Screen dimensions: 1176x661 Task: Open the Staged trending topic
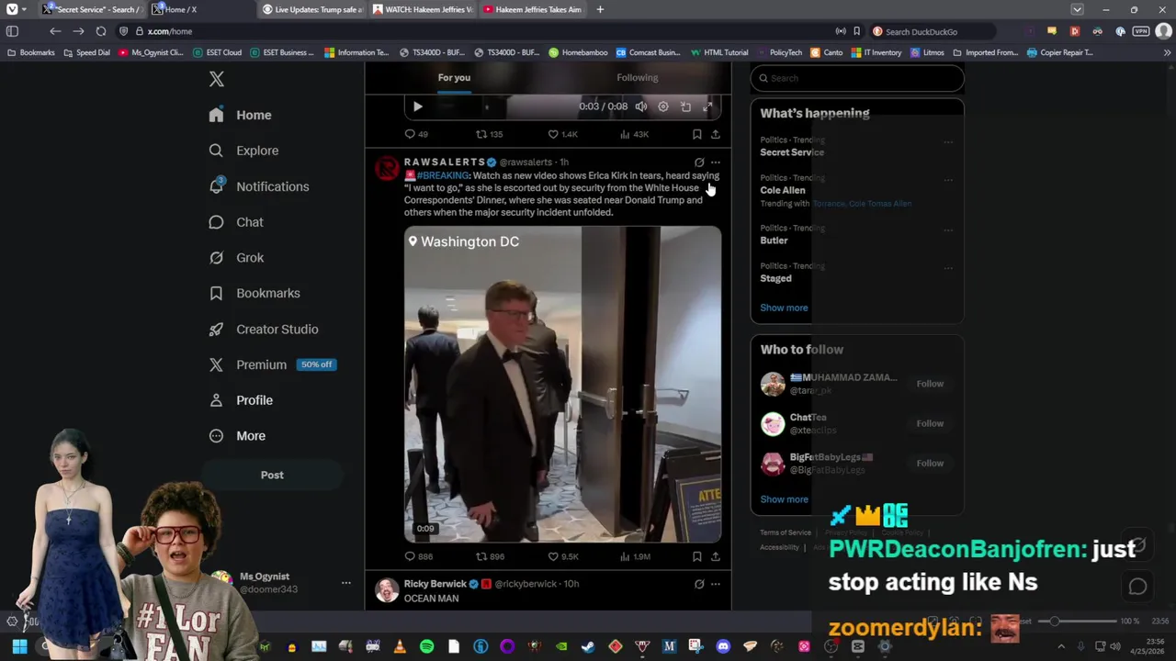775,278
